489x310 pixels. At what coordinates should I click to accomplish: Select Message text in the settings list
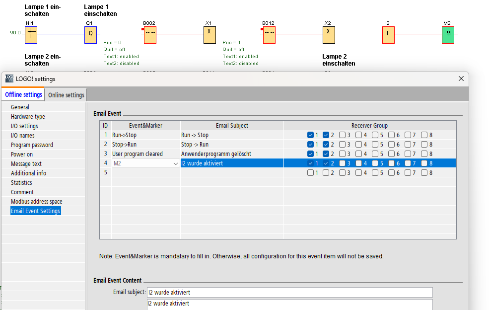(x=26, y=164)
